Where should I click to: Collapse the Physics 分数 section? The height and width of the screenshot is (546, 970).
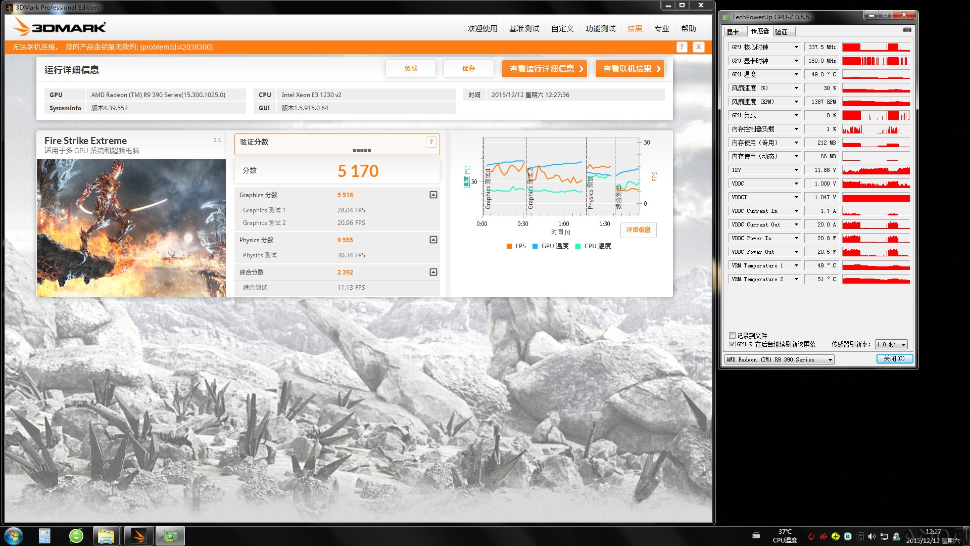click(433, 240)
